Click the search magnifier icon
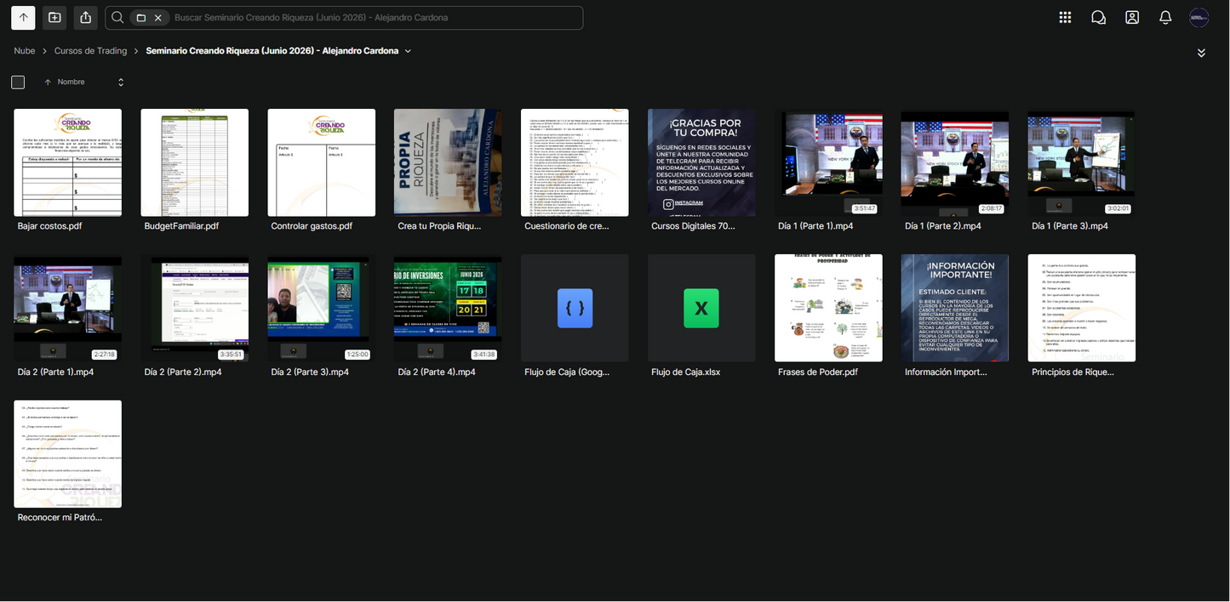The height and width of the screenshot is (602, 1230). pos(117,18)
